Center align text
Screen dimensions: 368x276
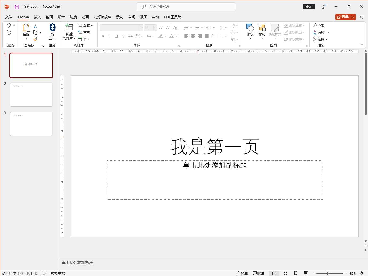[193, 36]
